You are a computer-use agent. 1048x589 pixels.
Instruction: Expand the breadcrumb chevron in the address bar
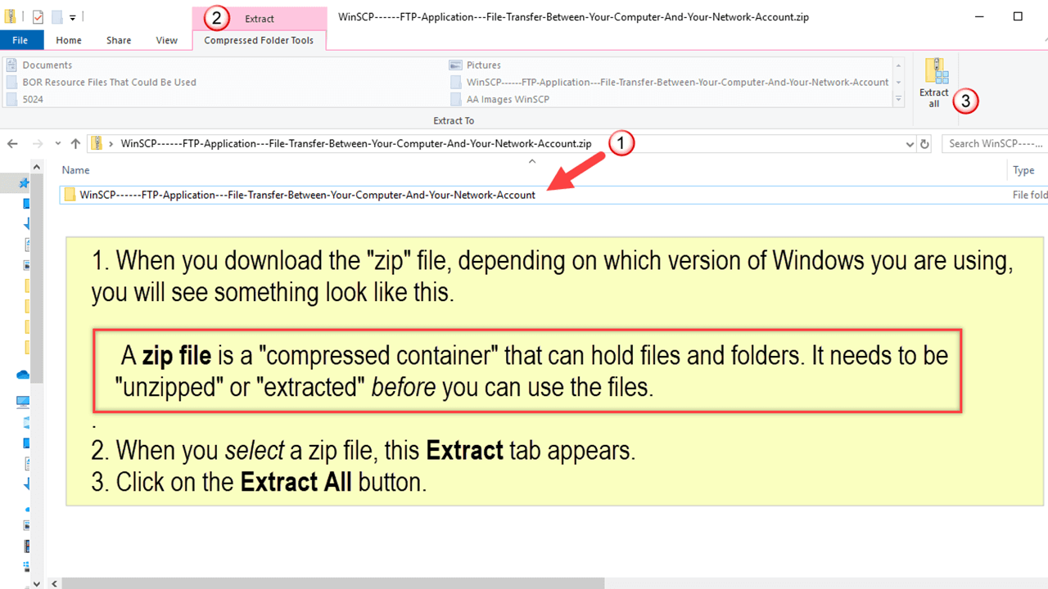tap(111, 144)
